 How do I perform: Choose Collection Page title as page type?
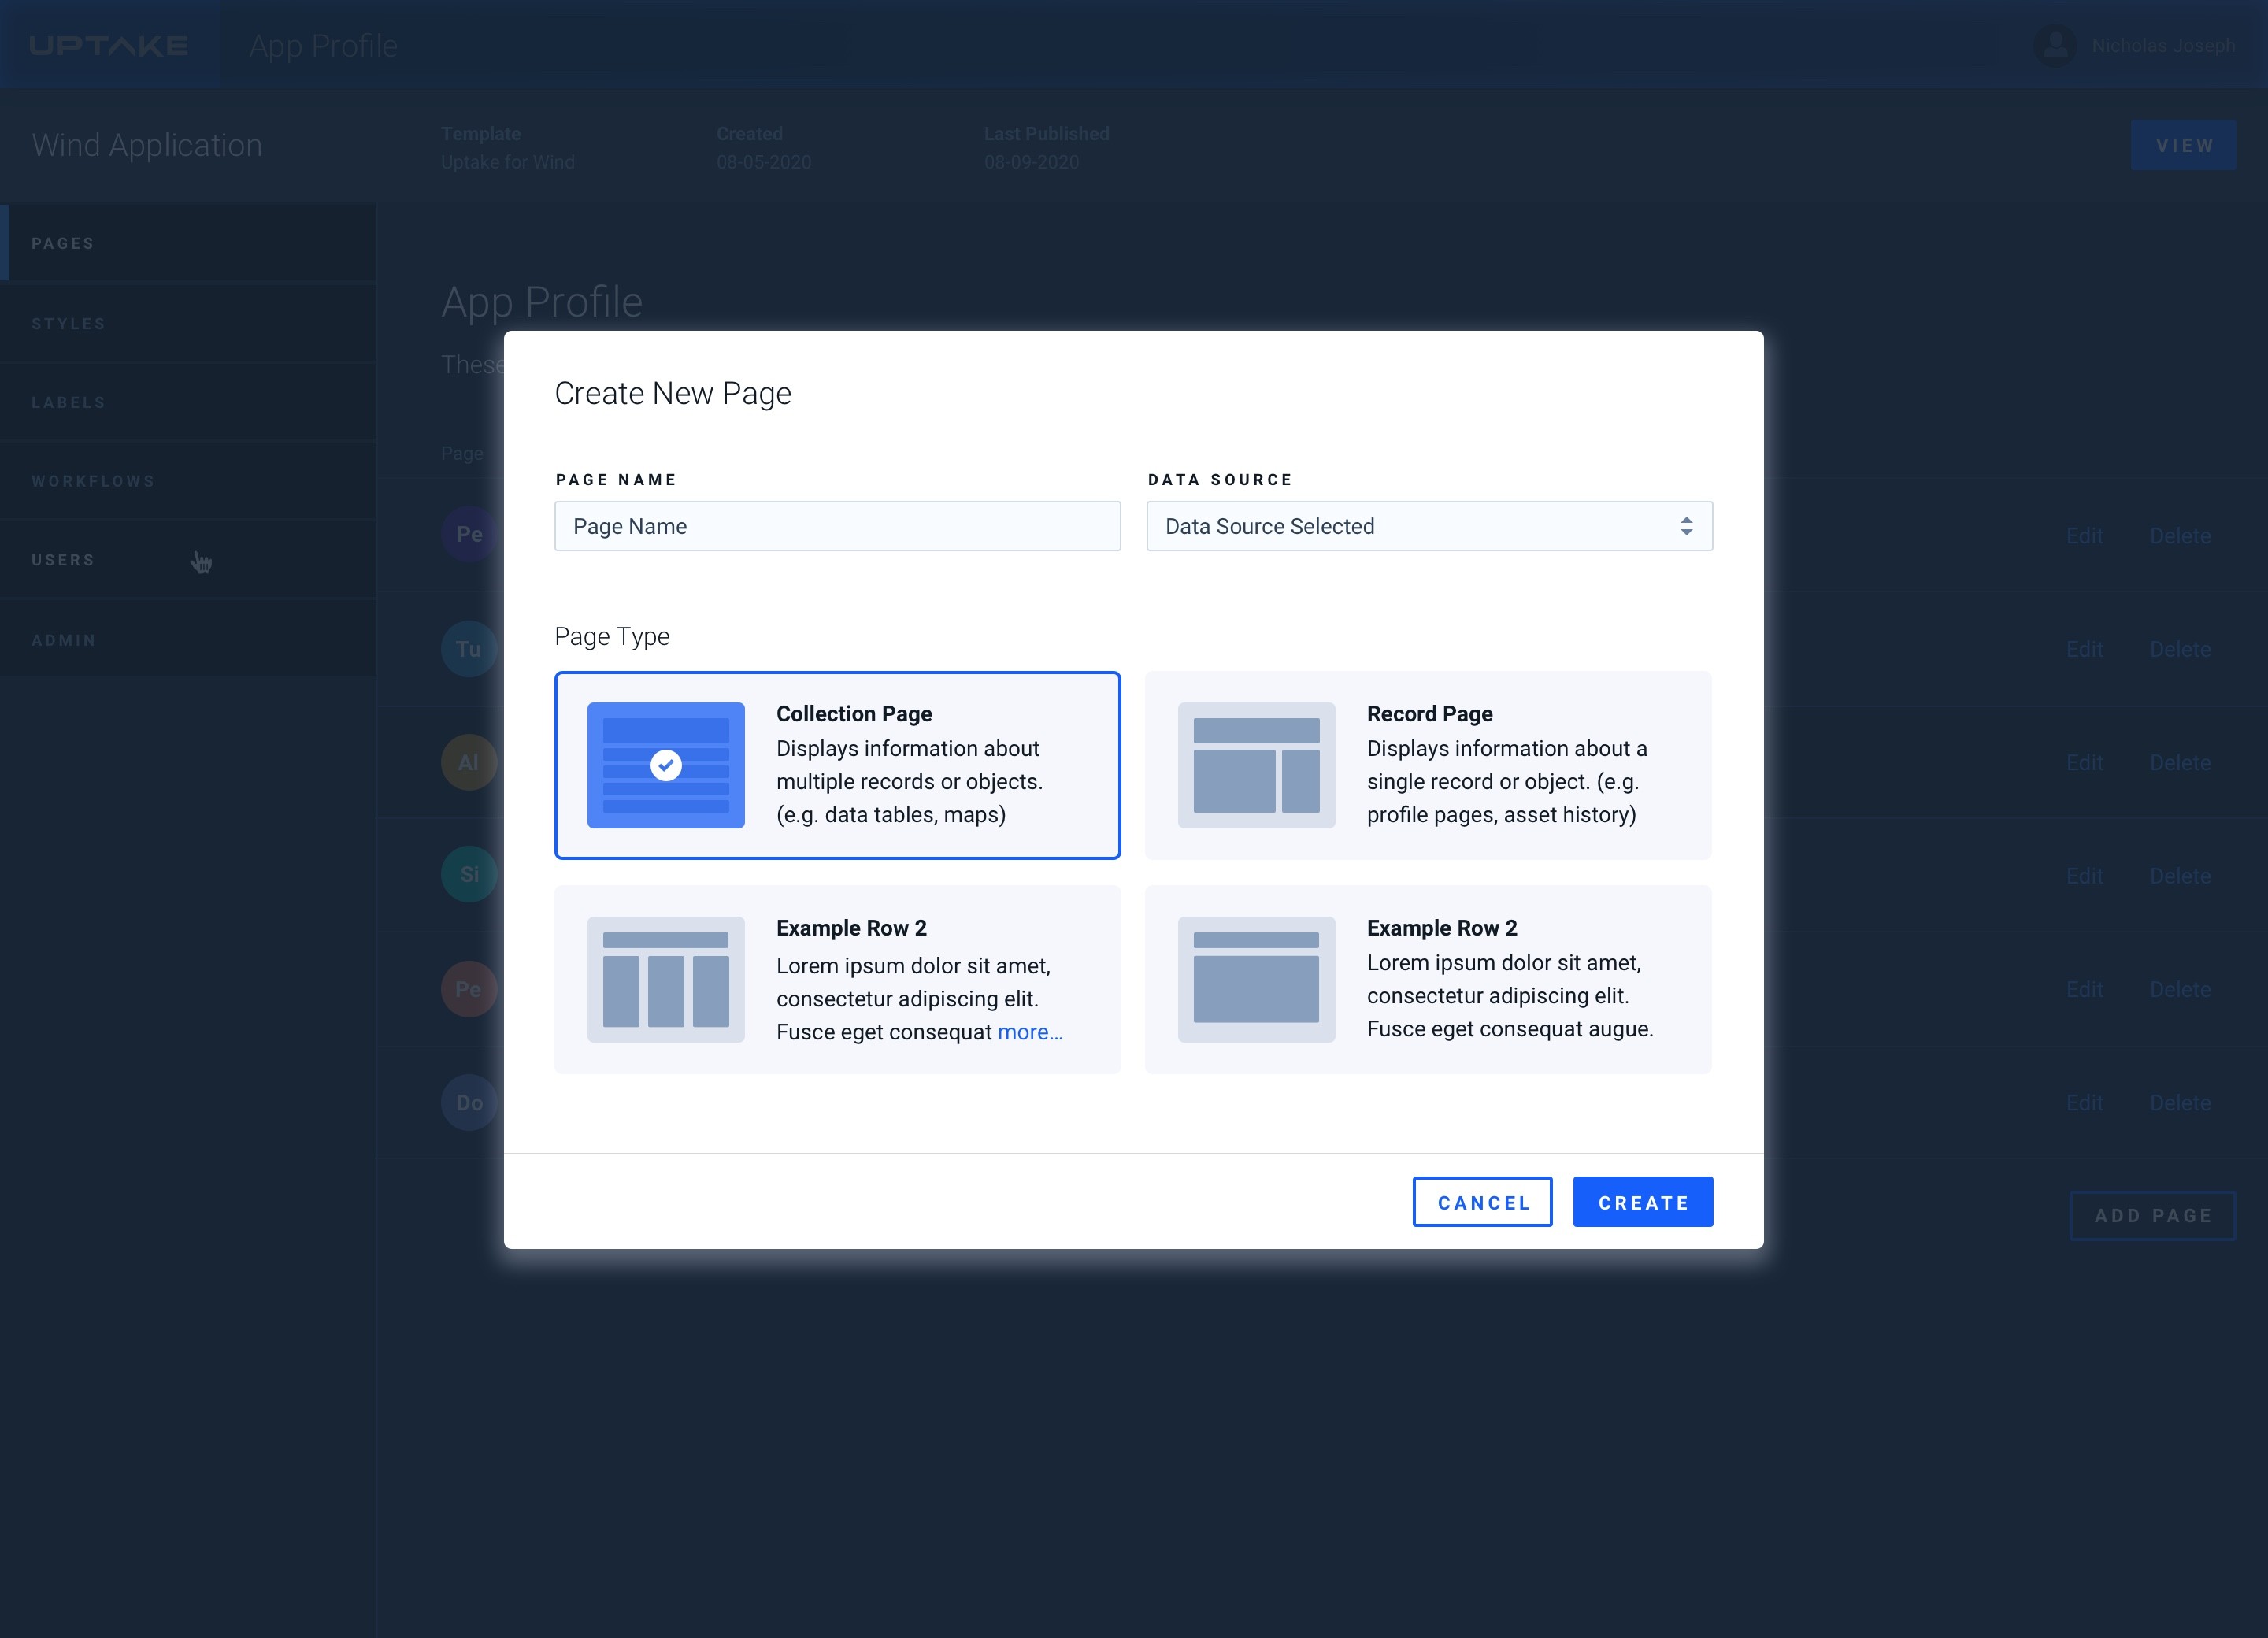click(x=854, y=714)
